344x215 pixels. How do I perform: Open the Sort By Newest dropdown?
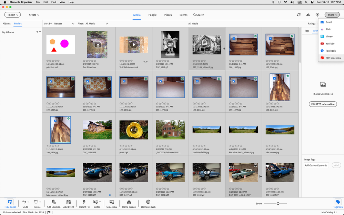tap(64, 23)
